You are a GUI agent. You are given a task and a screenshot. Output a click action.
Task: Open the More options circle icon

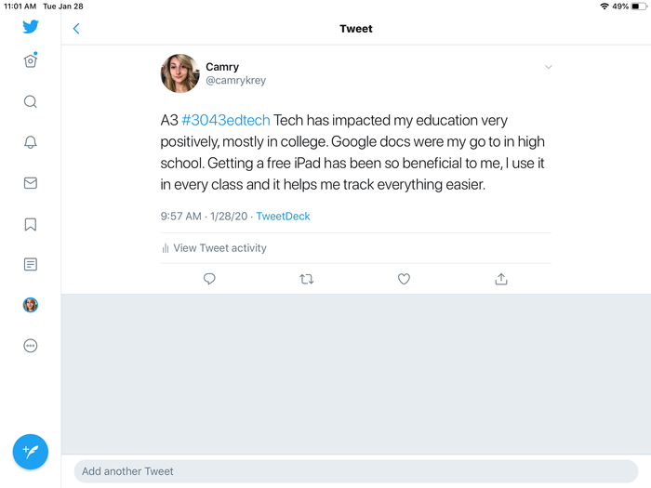pyautogui.click(x=31, y=346)
